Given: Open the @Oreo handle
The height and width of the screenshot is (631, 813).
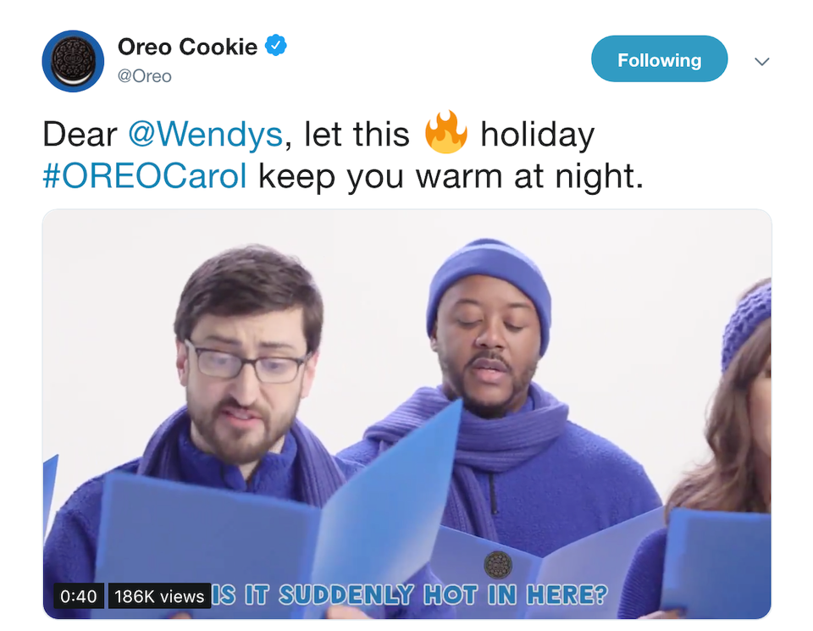Looking at the screenshot, I should click(145, 76).
